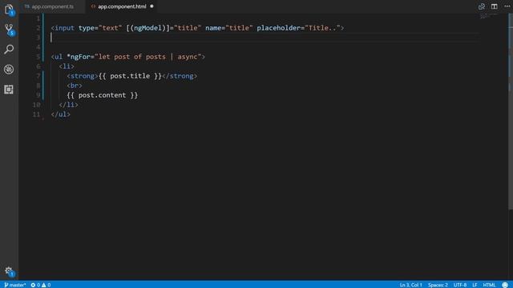
Task: Click the opening <li> tag
Action: pyautogui.click(x=67, y=66)
